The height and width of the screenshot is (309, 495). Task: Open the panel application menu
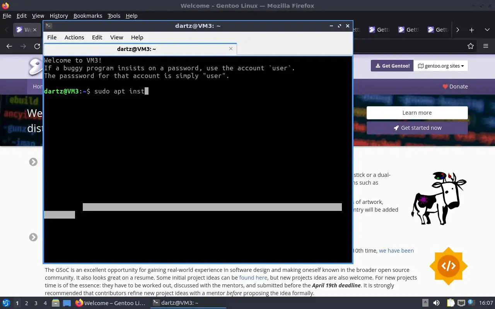point(6,303)
